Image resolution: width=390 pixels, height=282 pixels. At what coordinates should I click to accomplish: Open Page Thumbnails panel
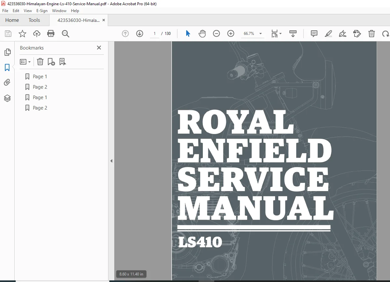(7, 52)
